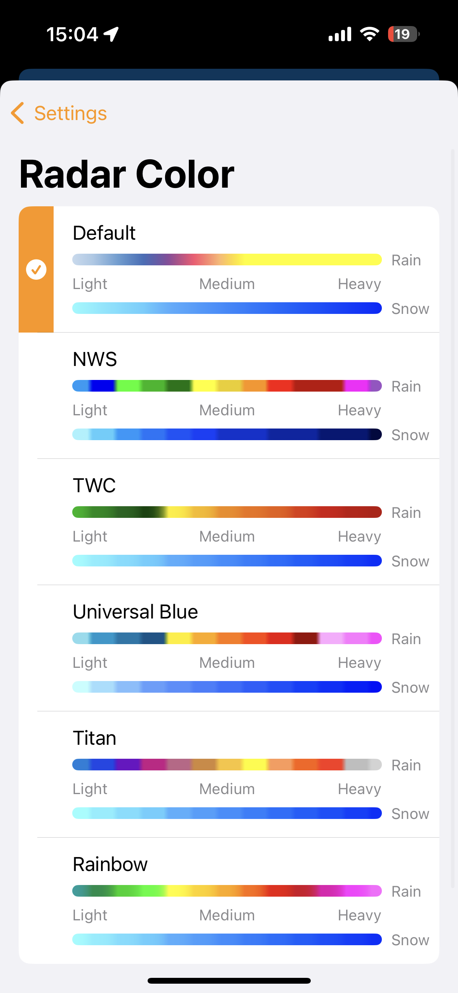Tap the NWS rain color bar
Image resolution: width=458 pixels, height=993 pixels.
(227, 386)
